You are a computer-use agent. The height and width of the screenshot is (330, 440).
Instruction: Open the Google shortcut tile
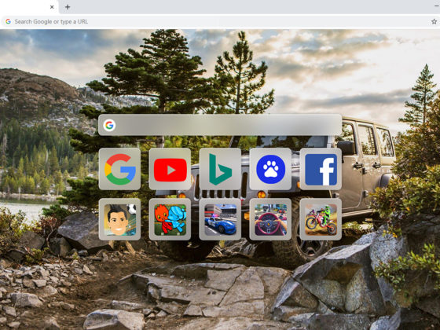[x=119, y=169]
